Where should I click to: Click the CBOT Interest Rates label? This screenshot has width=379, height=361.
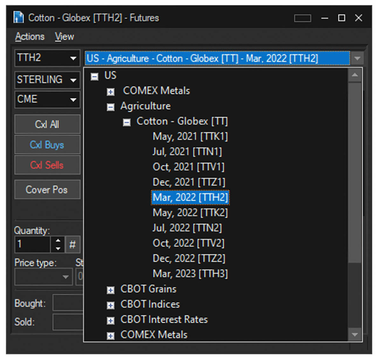point(164,319)
